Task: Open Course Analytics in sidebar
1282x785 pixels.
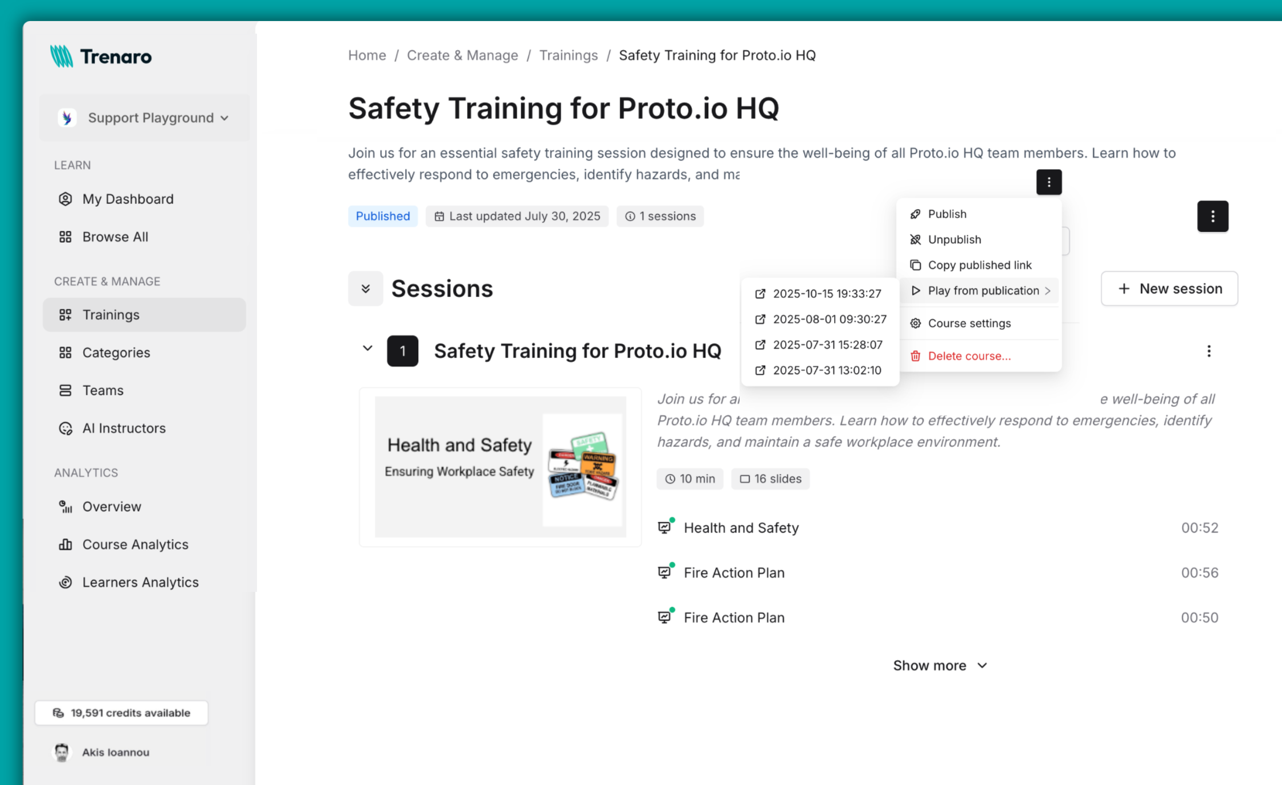Action: coord(135,544)
